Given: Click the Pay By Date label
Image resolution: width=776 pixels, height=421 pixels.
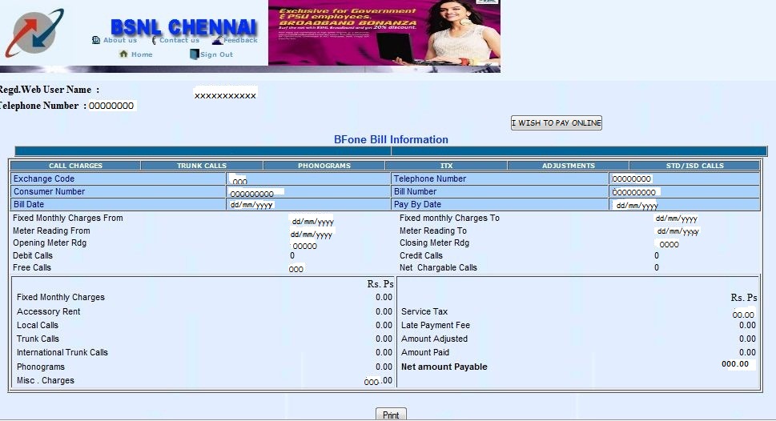Looking at the screenshot, I should (x=417, y=204).
